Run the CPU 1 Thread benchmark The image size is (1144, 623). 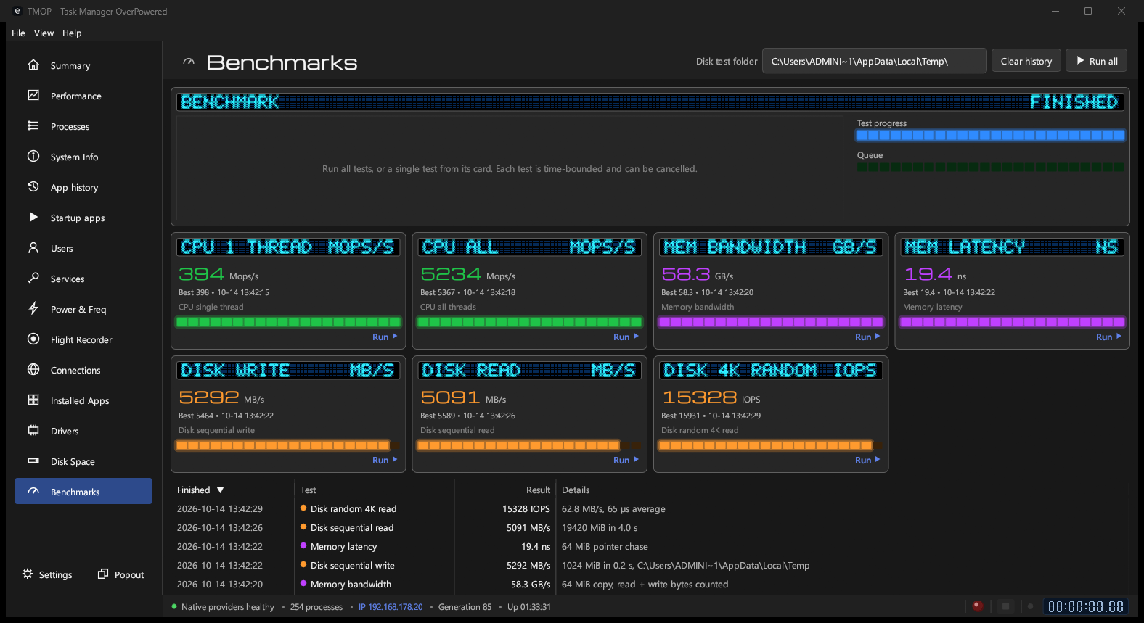point(385,337)
